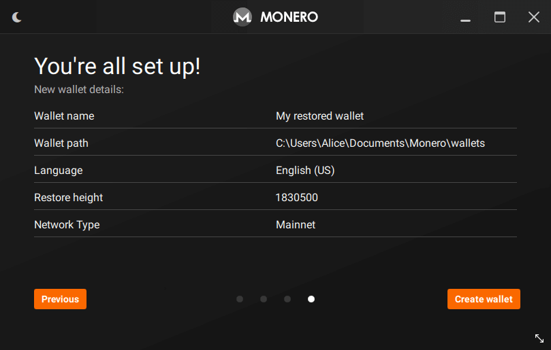Select the third wizard page dot
The image size is (551, 350).
click(287, 299)
